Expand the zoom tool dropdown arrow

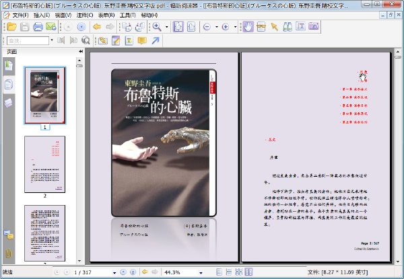tap(167, 27)
